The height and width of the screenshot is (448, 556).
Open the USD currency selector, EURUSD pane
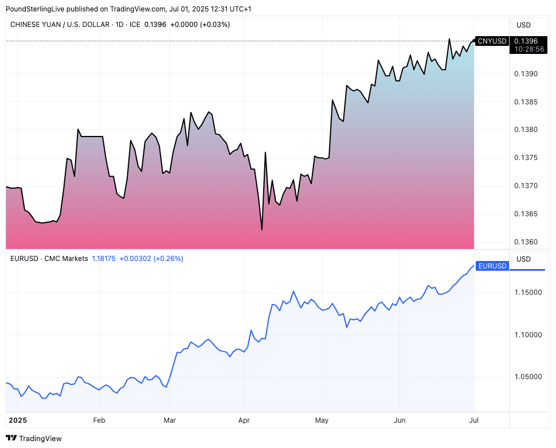(523, 259)
